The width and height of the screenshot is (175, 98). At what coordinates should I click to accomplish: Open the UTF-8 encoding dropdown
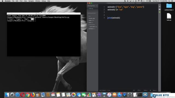tap(139, 90)
